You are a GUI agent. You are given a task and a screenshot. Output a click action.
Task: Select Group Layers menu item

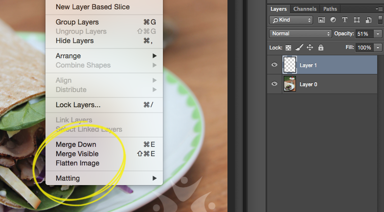[104, 22]
